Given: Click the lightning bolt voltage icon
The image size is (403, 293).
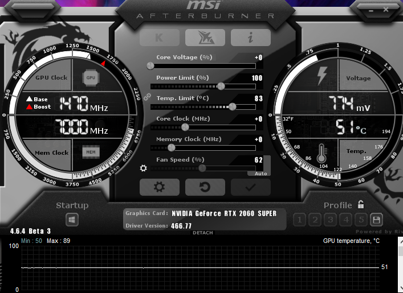Looking at the screenshot, I should (322, 76).
